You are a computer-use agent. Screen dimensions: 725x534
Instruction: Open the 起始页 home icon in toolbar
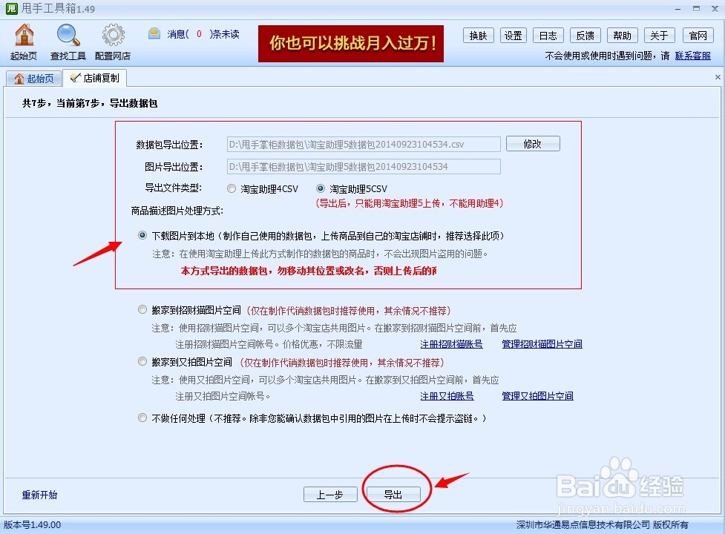tap(24, 42)
